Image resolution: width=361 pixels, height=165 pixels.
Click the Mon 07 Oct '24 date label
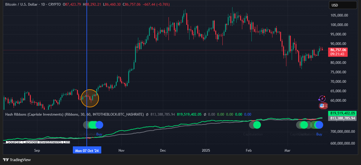(87, 151)
